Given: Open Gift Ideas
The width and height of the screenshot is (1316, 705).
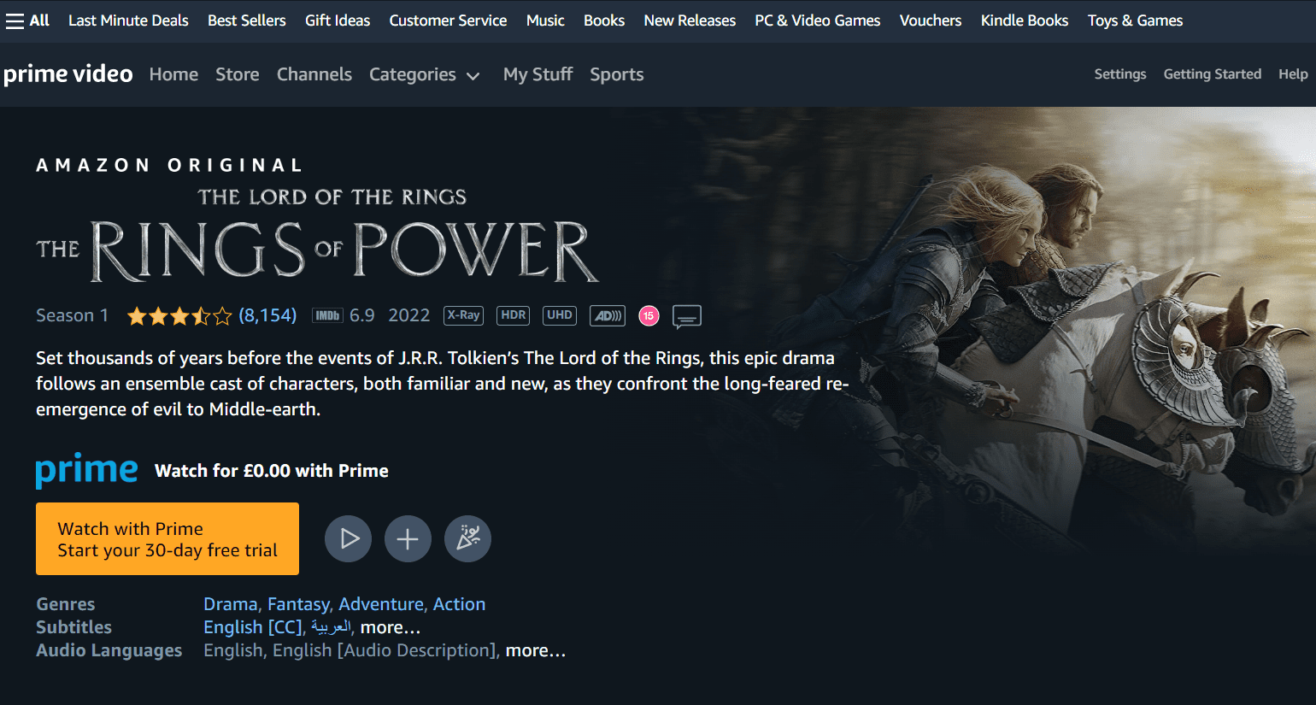Looking at the screenshot, I should coord(338,21).
